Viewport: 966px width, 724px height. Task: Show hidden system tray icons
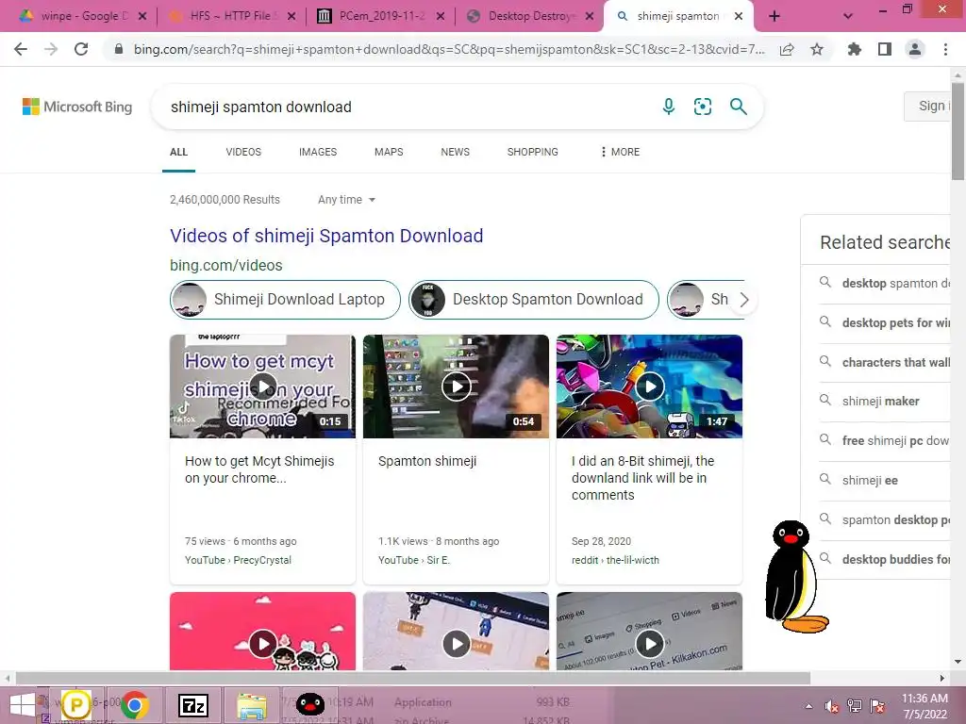point(808,706)
